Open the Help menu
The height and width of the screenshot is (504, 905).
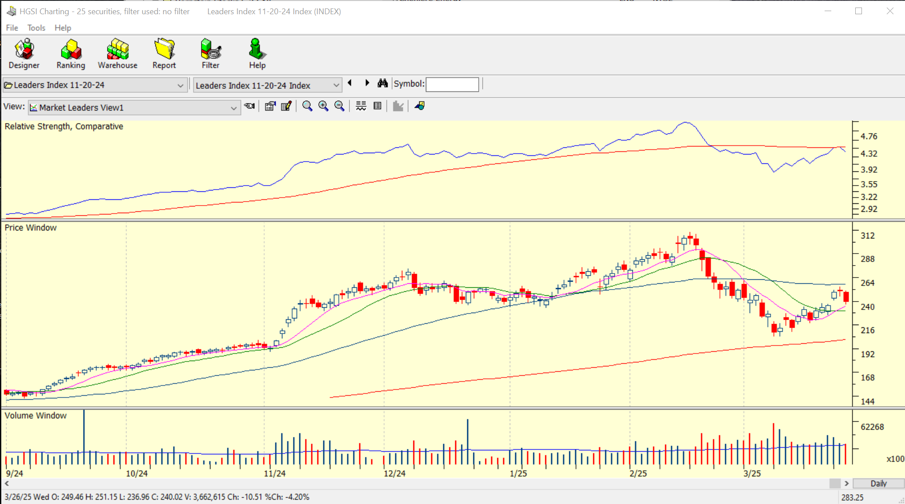click(x=63, y=28)
